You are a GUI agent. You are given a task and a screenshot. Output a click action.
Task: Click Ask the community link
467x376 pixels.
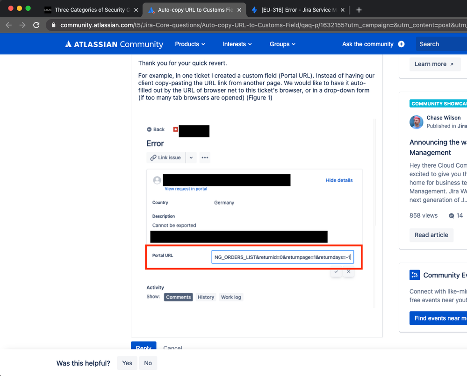[367, 44]
